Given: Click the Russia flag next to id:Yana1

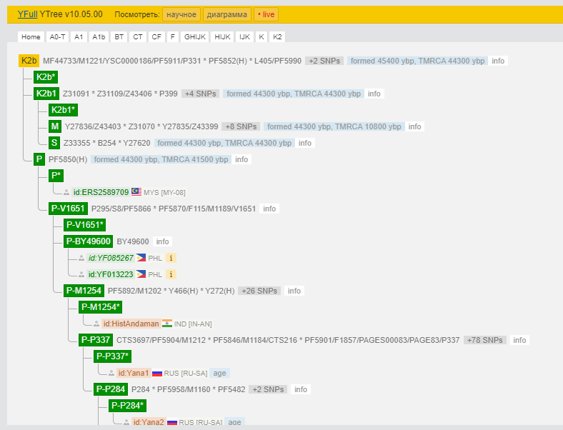Looking at the screenshot, I should pos(157,374).
